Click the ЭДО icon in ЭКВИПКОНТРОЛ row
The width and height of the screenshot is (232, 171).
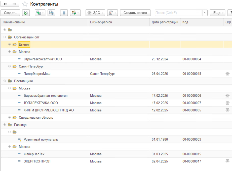pos(227,161)
